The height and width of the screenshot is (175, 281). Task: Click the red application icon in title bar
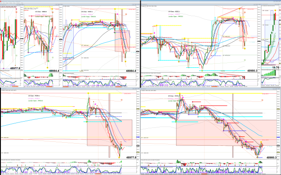[x=0, y=1]
